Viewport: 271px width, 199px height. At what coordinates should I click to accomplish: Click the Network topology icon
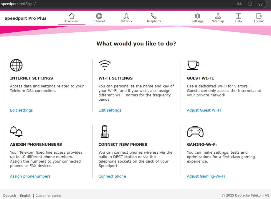coord(126,16)
